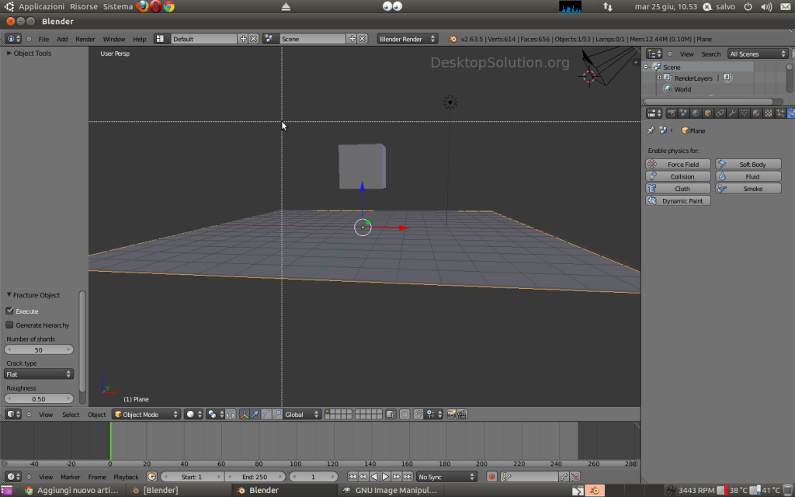The image size is (795, 497).
Task: Uncheck the Execute checkbox
Action: click(10, 311)
